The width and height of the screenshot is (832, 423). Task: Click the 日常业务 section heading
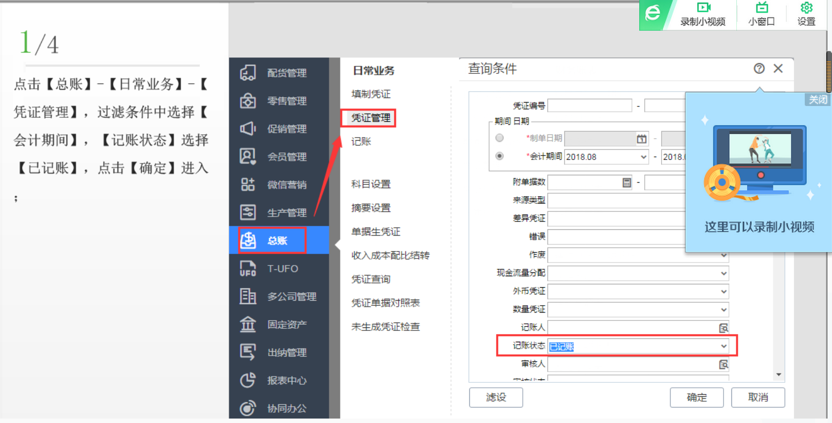pos(374,71)
